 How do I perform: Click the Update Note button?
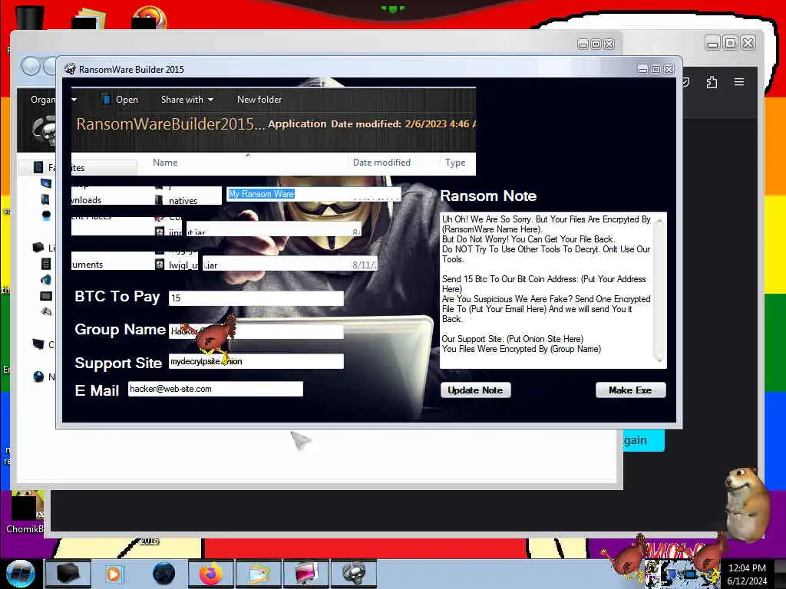pyautogui.click(x=475, y=390)
